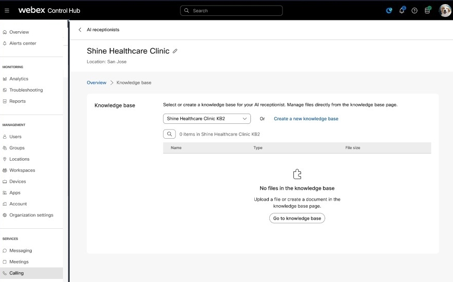The image size is (453, 282).
Task: Open the hamburger navigation menu
Action: [x=7, y=11]
